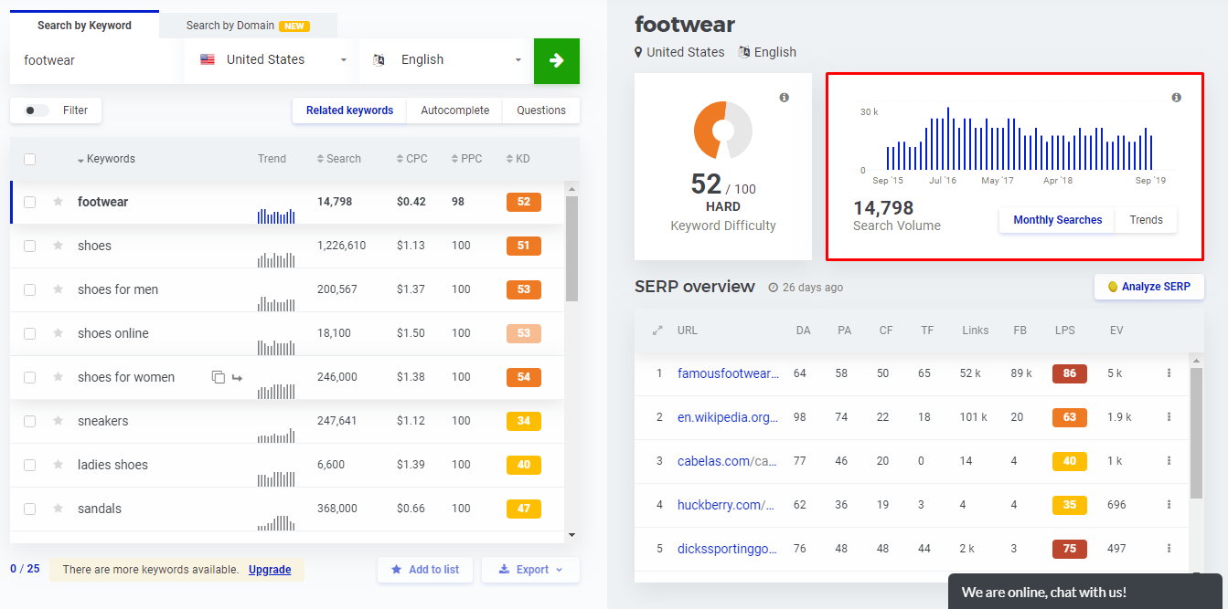The width and height of the screenshot is (1228, 609).
Task: Open the English language dropdown
Action: coord(446,60)
